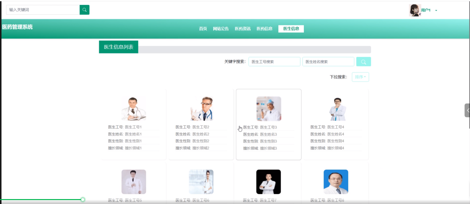Image resolution: width=470 pixels, height=204 pixels.
Task: Click the text 医生工号4
Action: (336, 127)
